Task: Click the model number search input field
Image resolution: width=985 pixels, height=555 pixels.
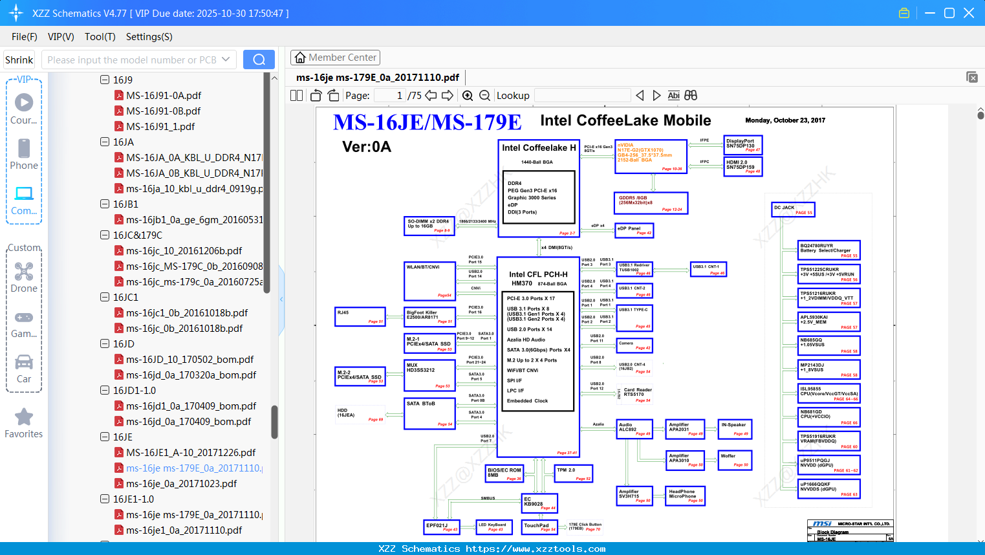Action: coord(133,60)
